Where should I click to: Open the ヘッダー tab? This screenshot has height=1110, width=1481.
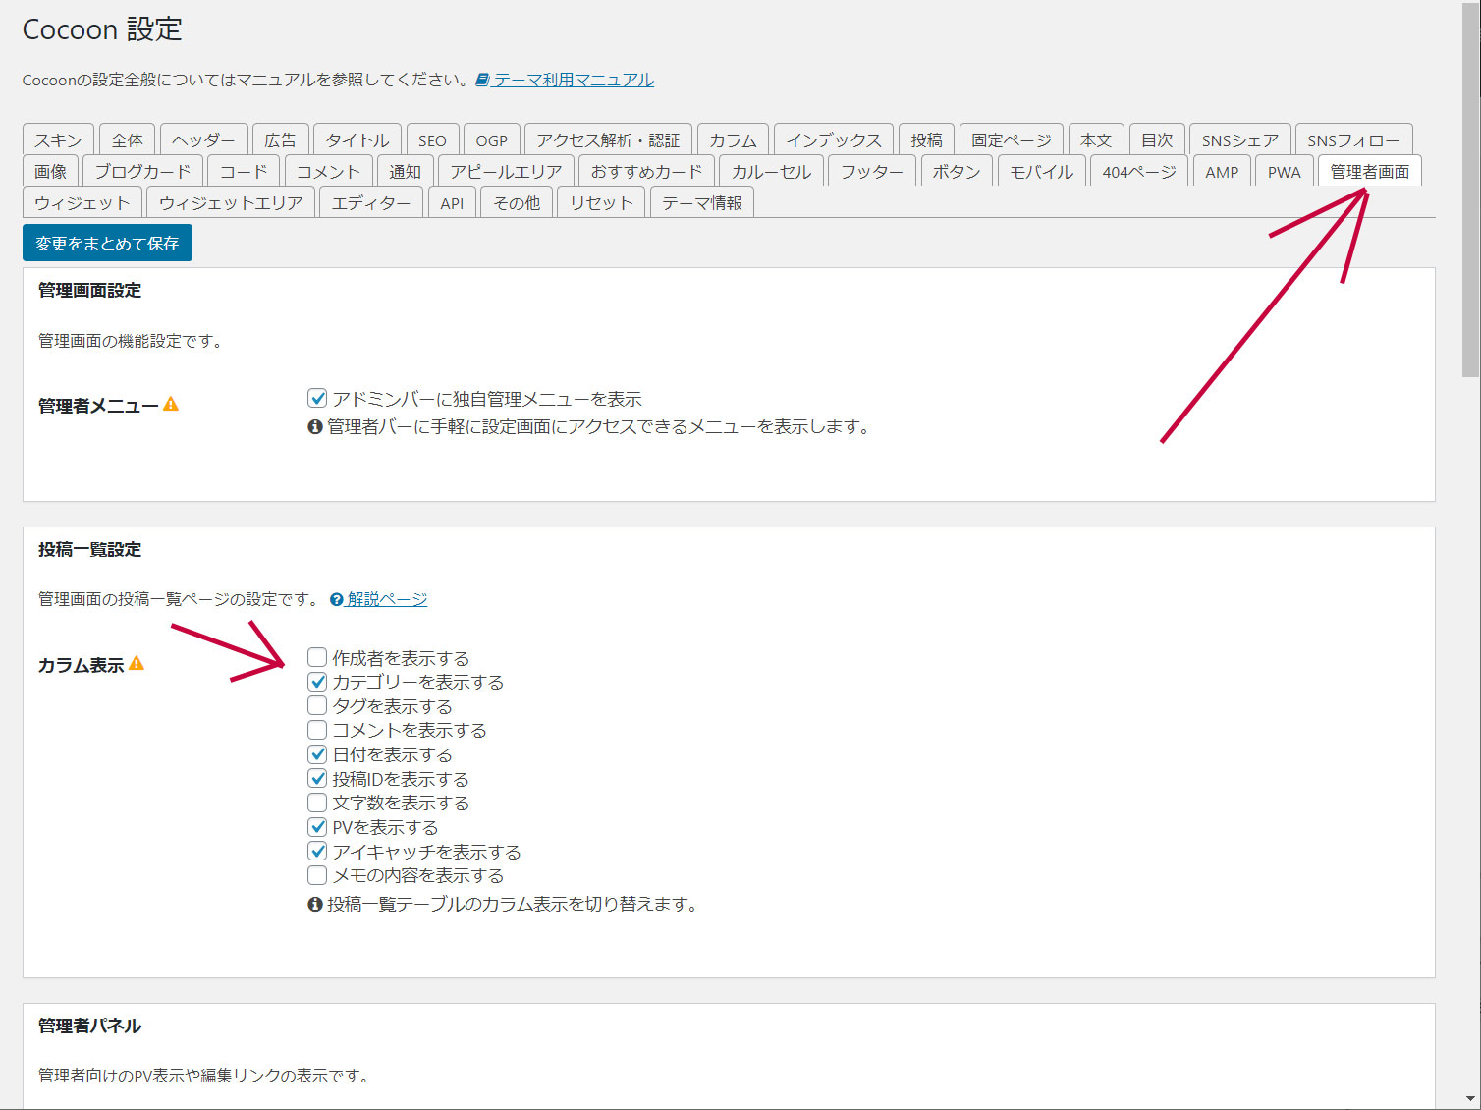203,139
